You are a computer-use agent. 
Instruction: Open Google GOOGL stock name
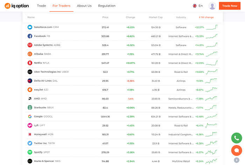tap(43, 117)
